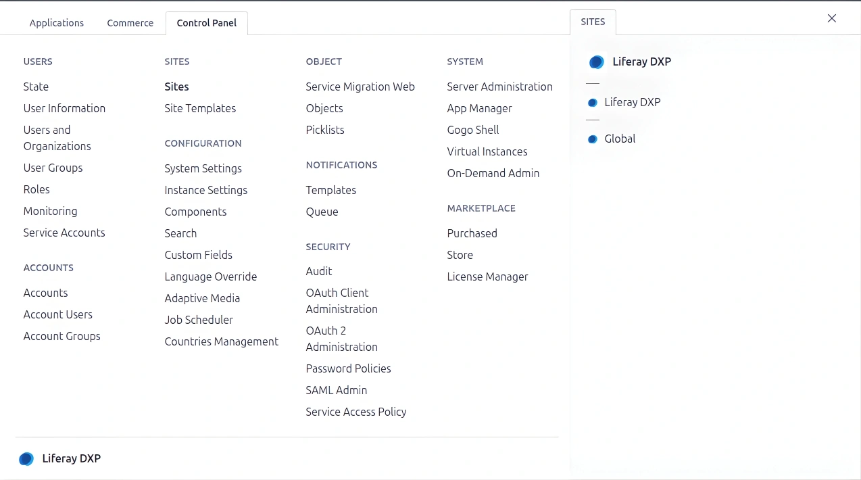The image size is (861, 480).
Task: Open Components under Configuration
Action: (195, 212)
